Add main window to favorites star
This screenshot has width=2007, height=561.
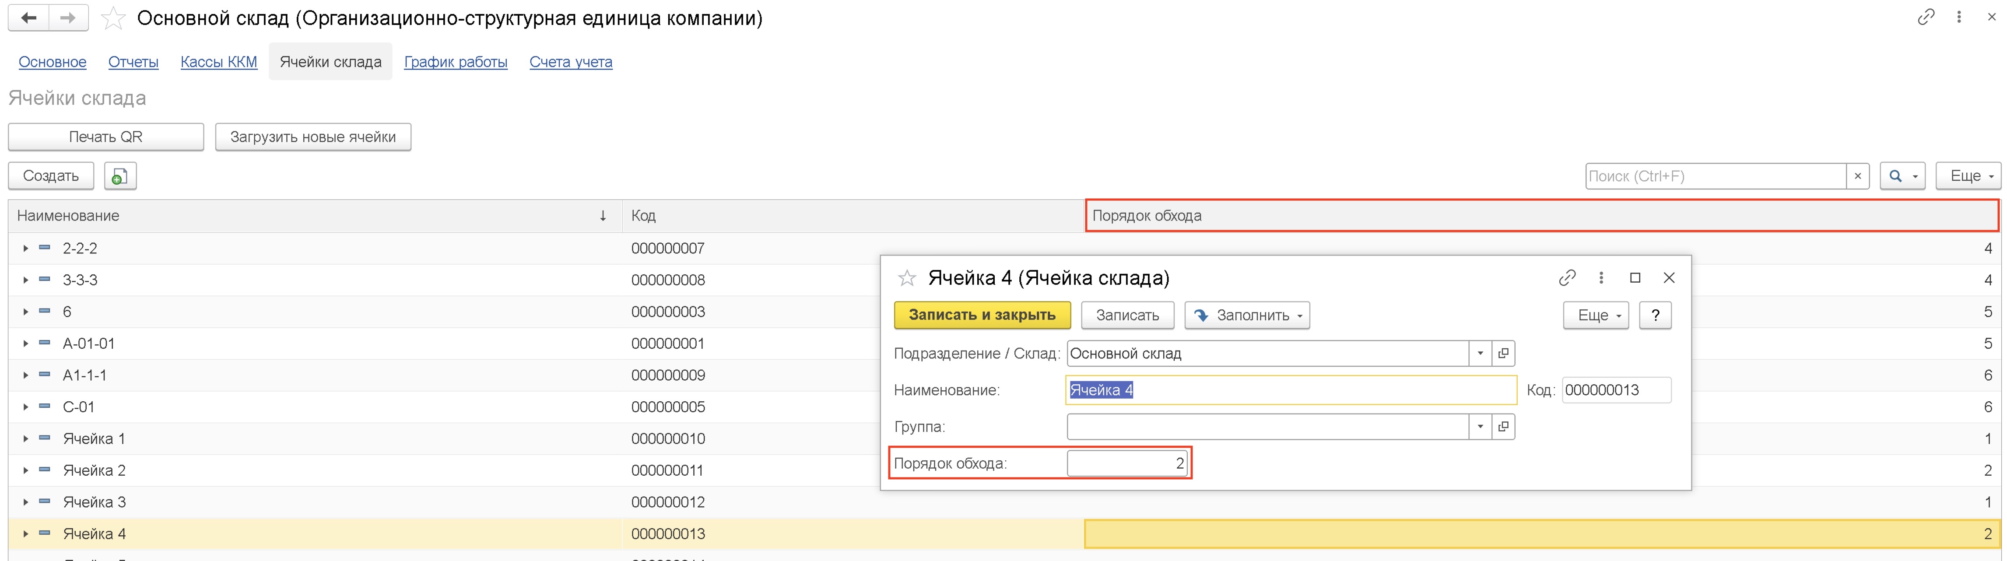[x=113, y=18]
